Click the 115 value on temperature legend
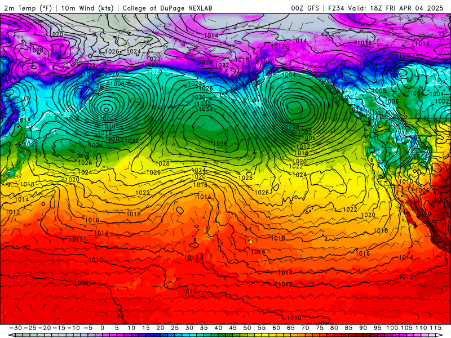Screen dimensions: 451x338 436,328
